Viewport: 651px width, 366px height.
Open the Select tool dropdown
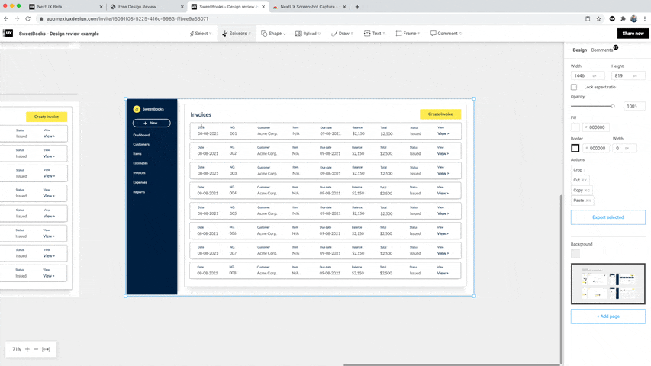pyautogui.click(x=201, y=34)
